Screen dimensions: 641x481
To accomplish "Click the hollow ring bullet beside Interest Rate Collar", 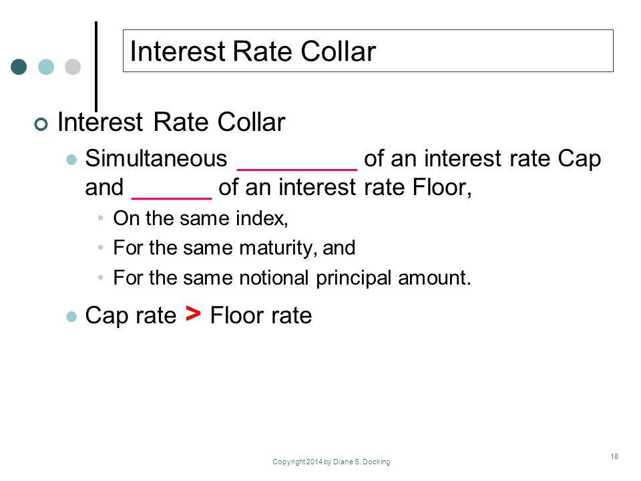I will click(41, 124).
